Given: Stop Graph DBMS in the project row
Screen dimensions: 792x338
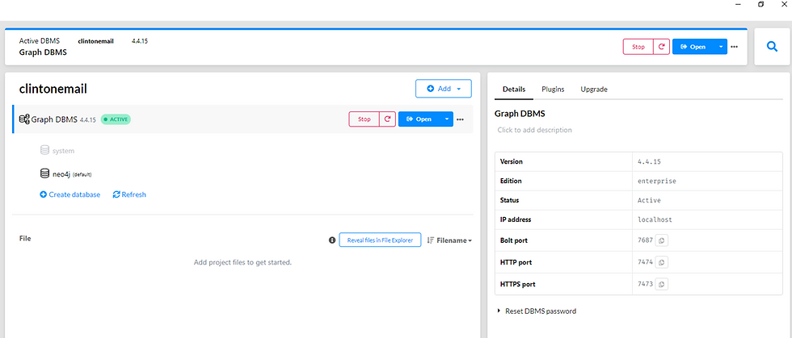Looking at the screenshot, I should pyautogui.click(x=364, y=119).
